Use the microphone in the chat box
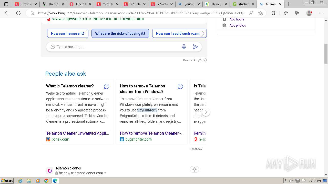The image size is (328, 184). click(x=184, y=47)
